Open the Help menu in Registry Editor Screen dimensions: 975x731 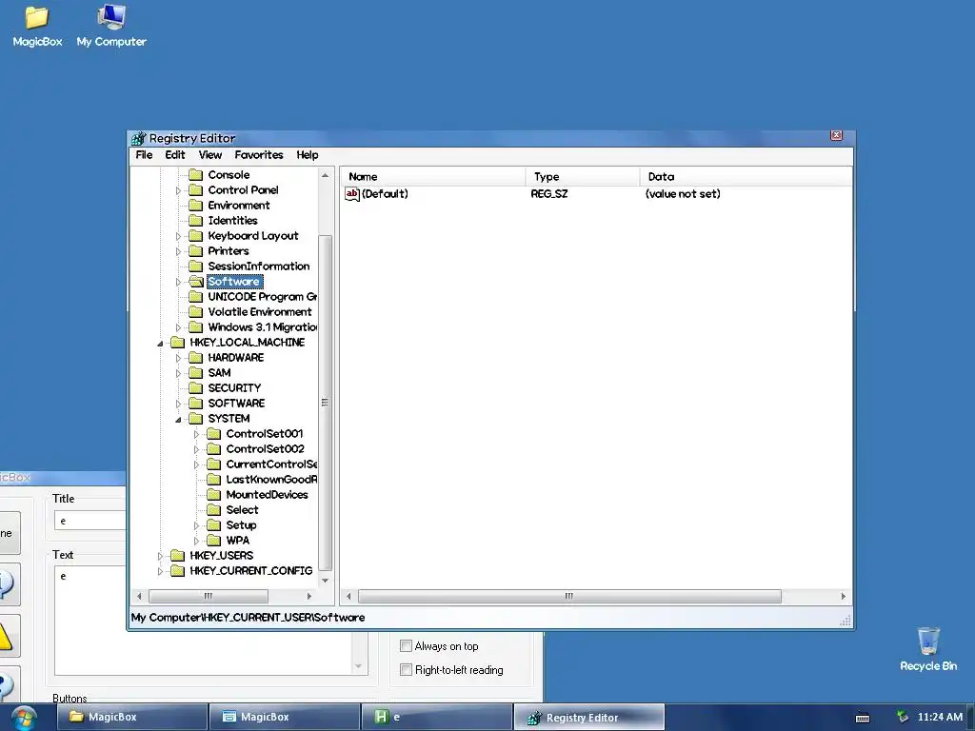click(308, 155)
